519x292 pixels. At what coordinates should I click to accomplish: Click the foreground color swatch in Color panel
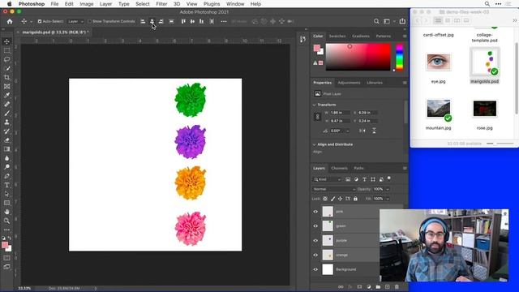click(x=317, y=48)
